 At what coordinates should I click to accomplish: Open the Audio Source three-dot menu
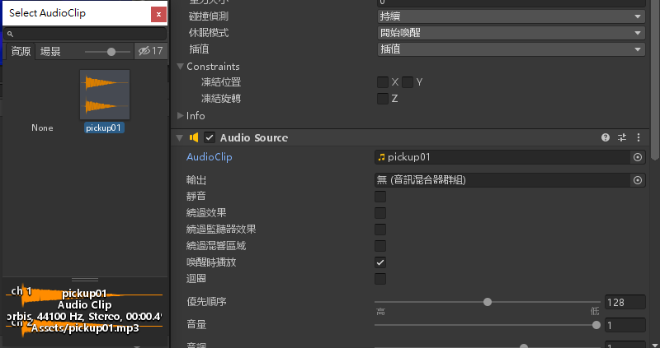tap(638, 137)
